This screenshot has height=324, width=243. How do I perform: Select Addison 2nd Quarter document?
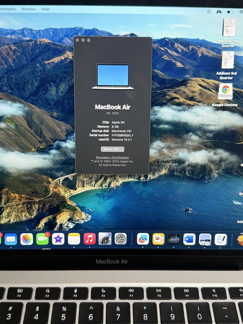[x=229, y=28]
